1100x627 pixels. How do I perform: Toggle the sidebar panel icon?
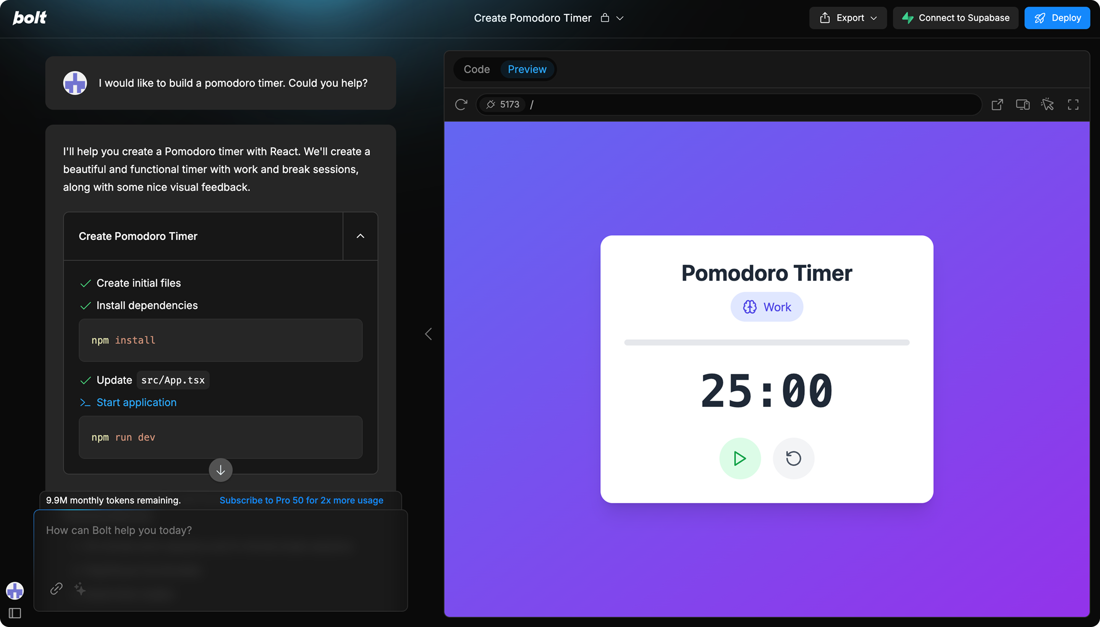[x=15, y=613]
